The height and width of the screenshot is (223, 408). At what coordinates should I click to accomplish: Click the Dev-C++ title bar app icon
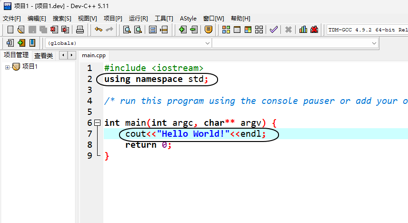coord(8,6)
